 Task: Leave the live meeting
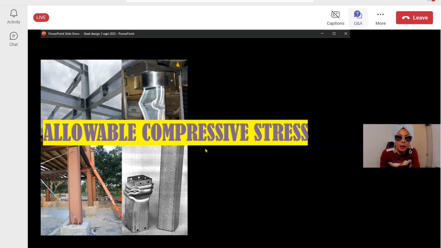(414, 18)
